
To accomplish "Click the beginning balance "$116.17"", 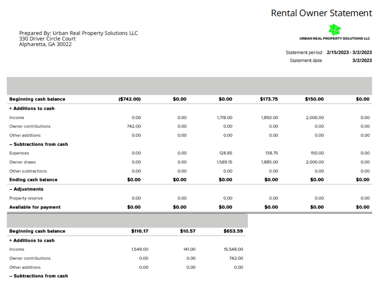I will [140, 231].
